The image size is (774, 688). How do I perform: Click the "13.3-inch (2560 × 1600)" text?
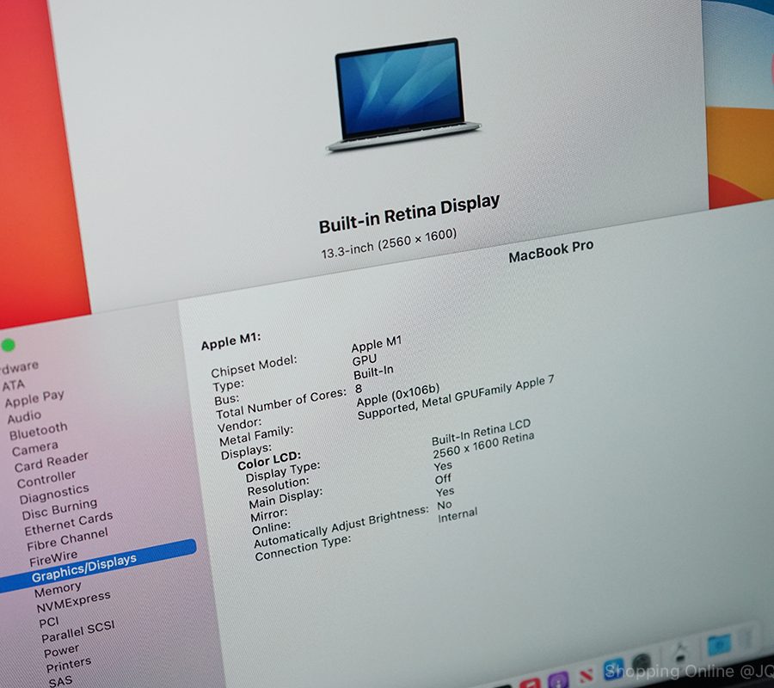point(389,243)
